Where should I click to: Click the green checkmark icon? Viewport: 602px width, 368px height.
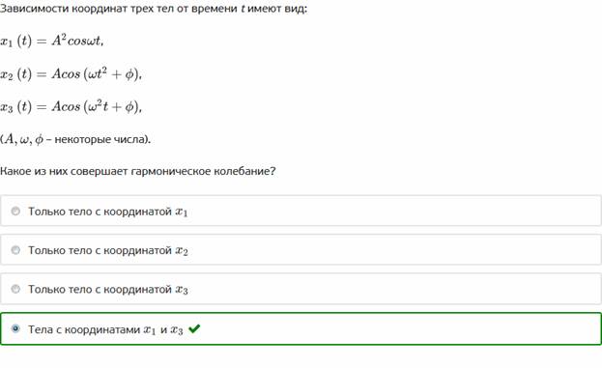click(194, 328)
